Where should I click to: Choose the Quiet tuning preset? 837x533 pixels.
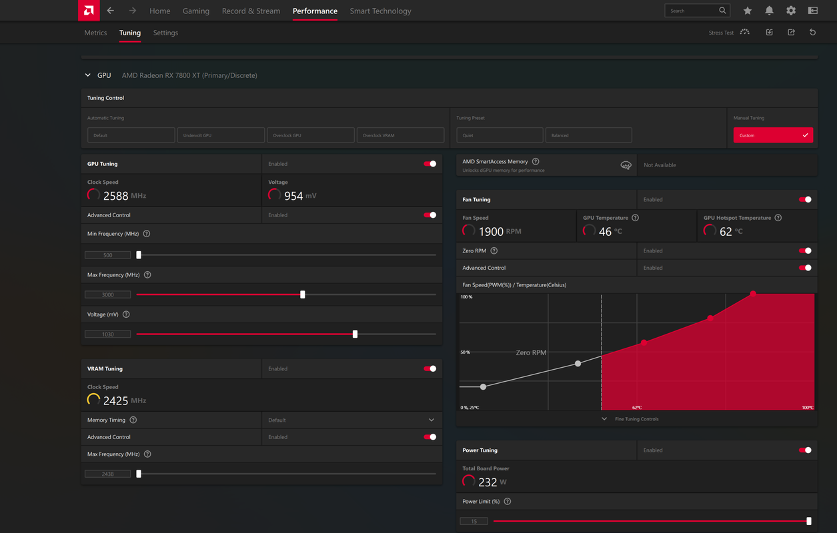coord(500,135)
